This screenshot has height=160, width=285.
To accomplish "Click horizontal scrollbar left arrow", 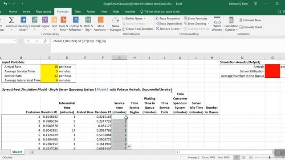I will tap(177, 152).
